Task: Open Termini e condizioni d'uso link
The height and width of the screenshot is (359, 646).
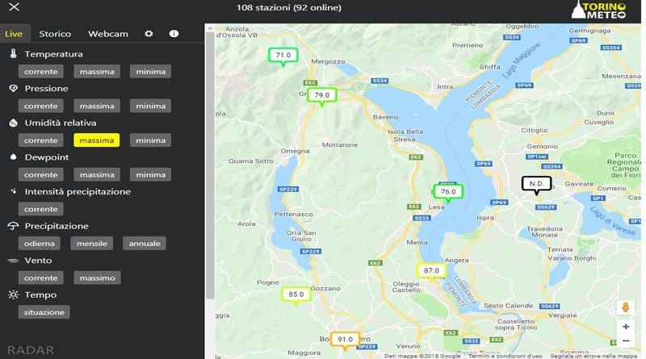Action: point(505,356)
